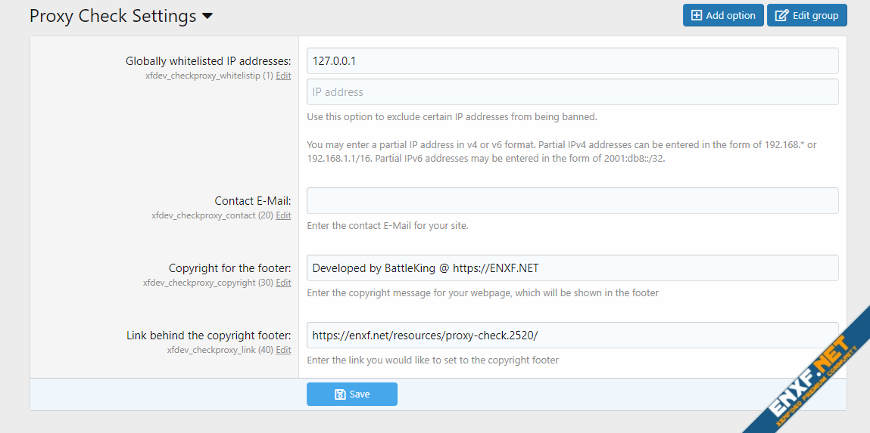Click Link behind the copyright footer label
870x433 pixels.
coord(209,336)
